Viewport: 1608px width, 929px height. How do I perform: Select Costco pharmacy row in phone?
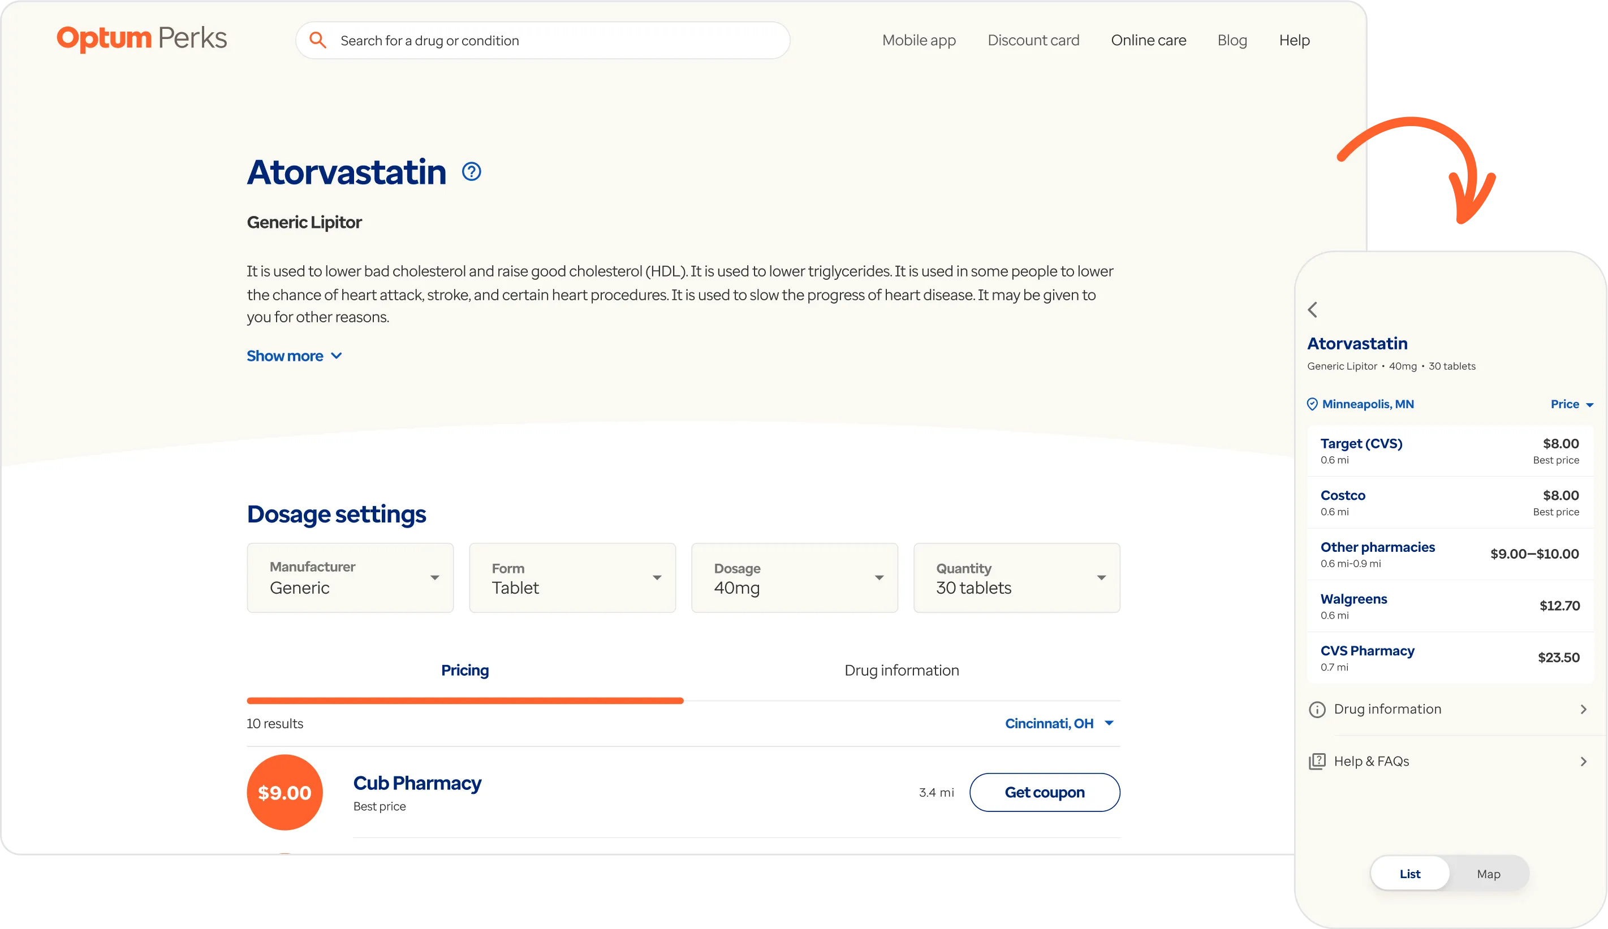coord(1450,502)
